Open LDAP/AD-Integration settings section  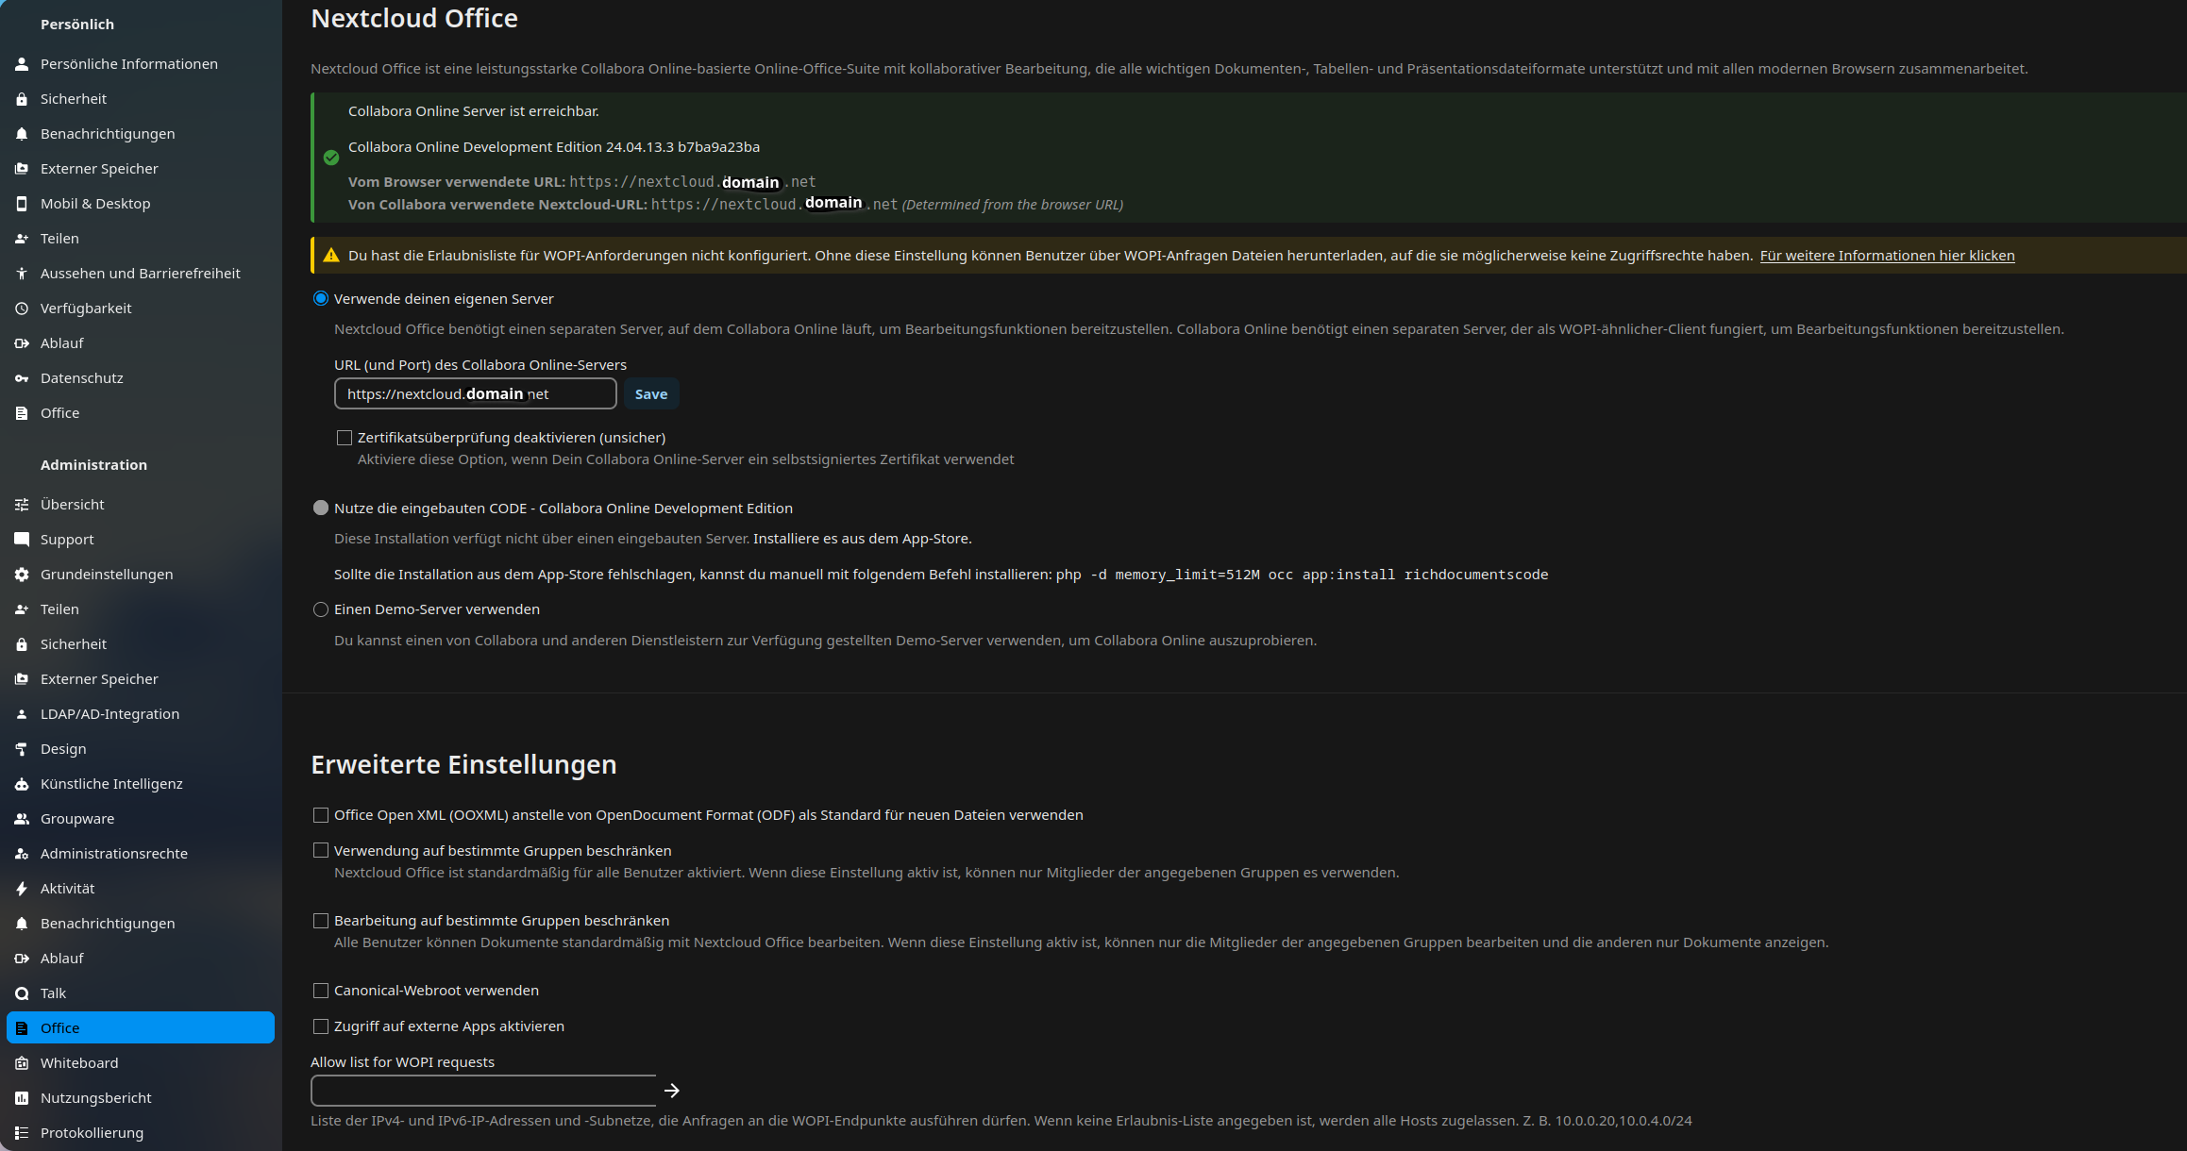pyautogui.click(x=109, y=714)
